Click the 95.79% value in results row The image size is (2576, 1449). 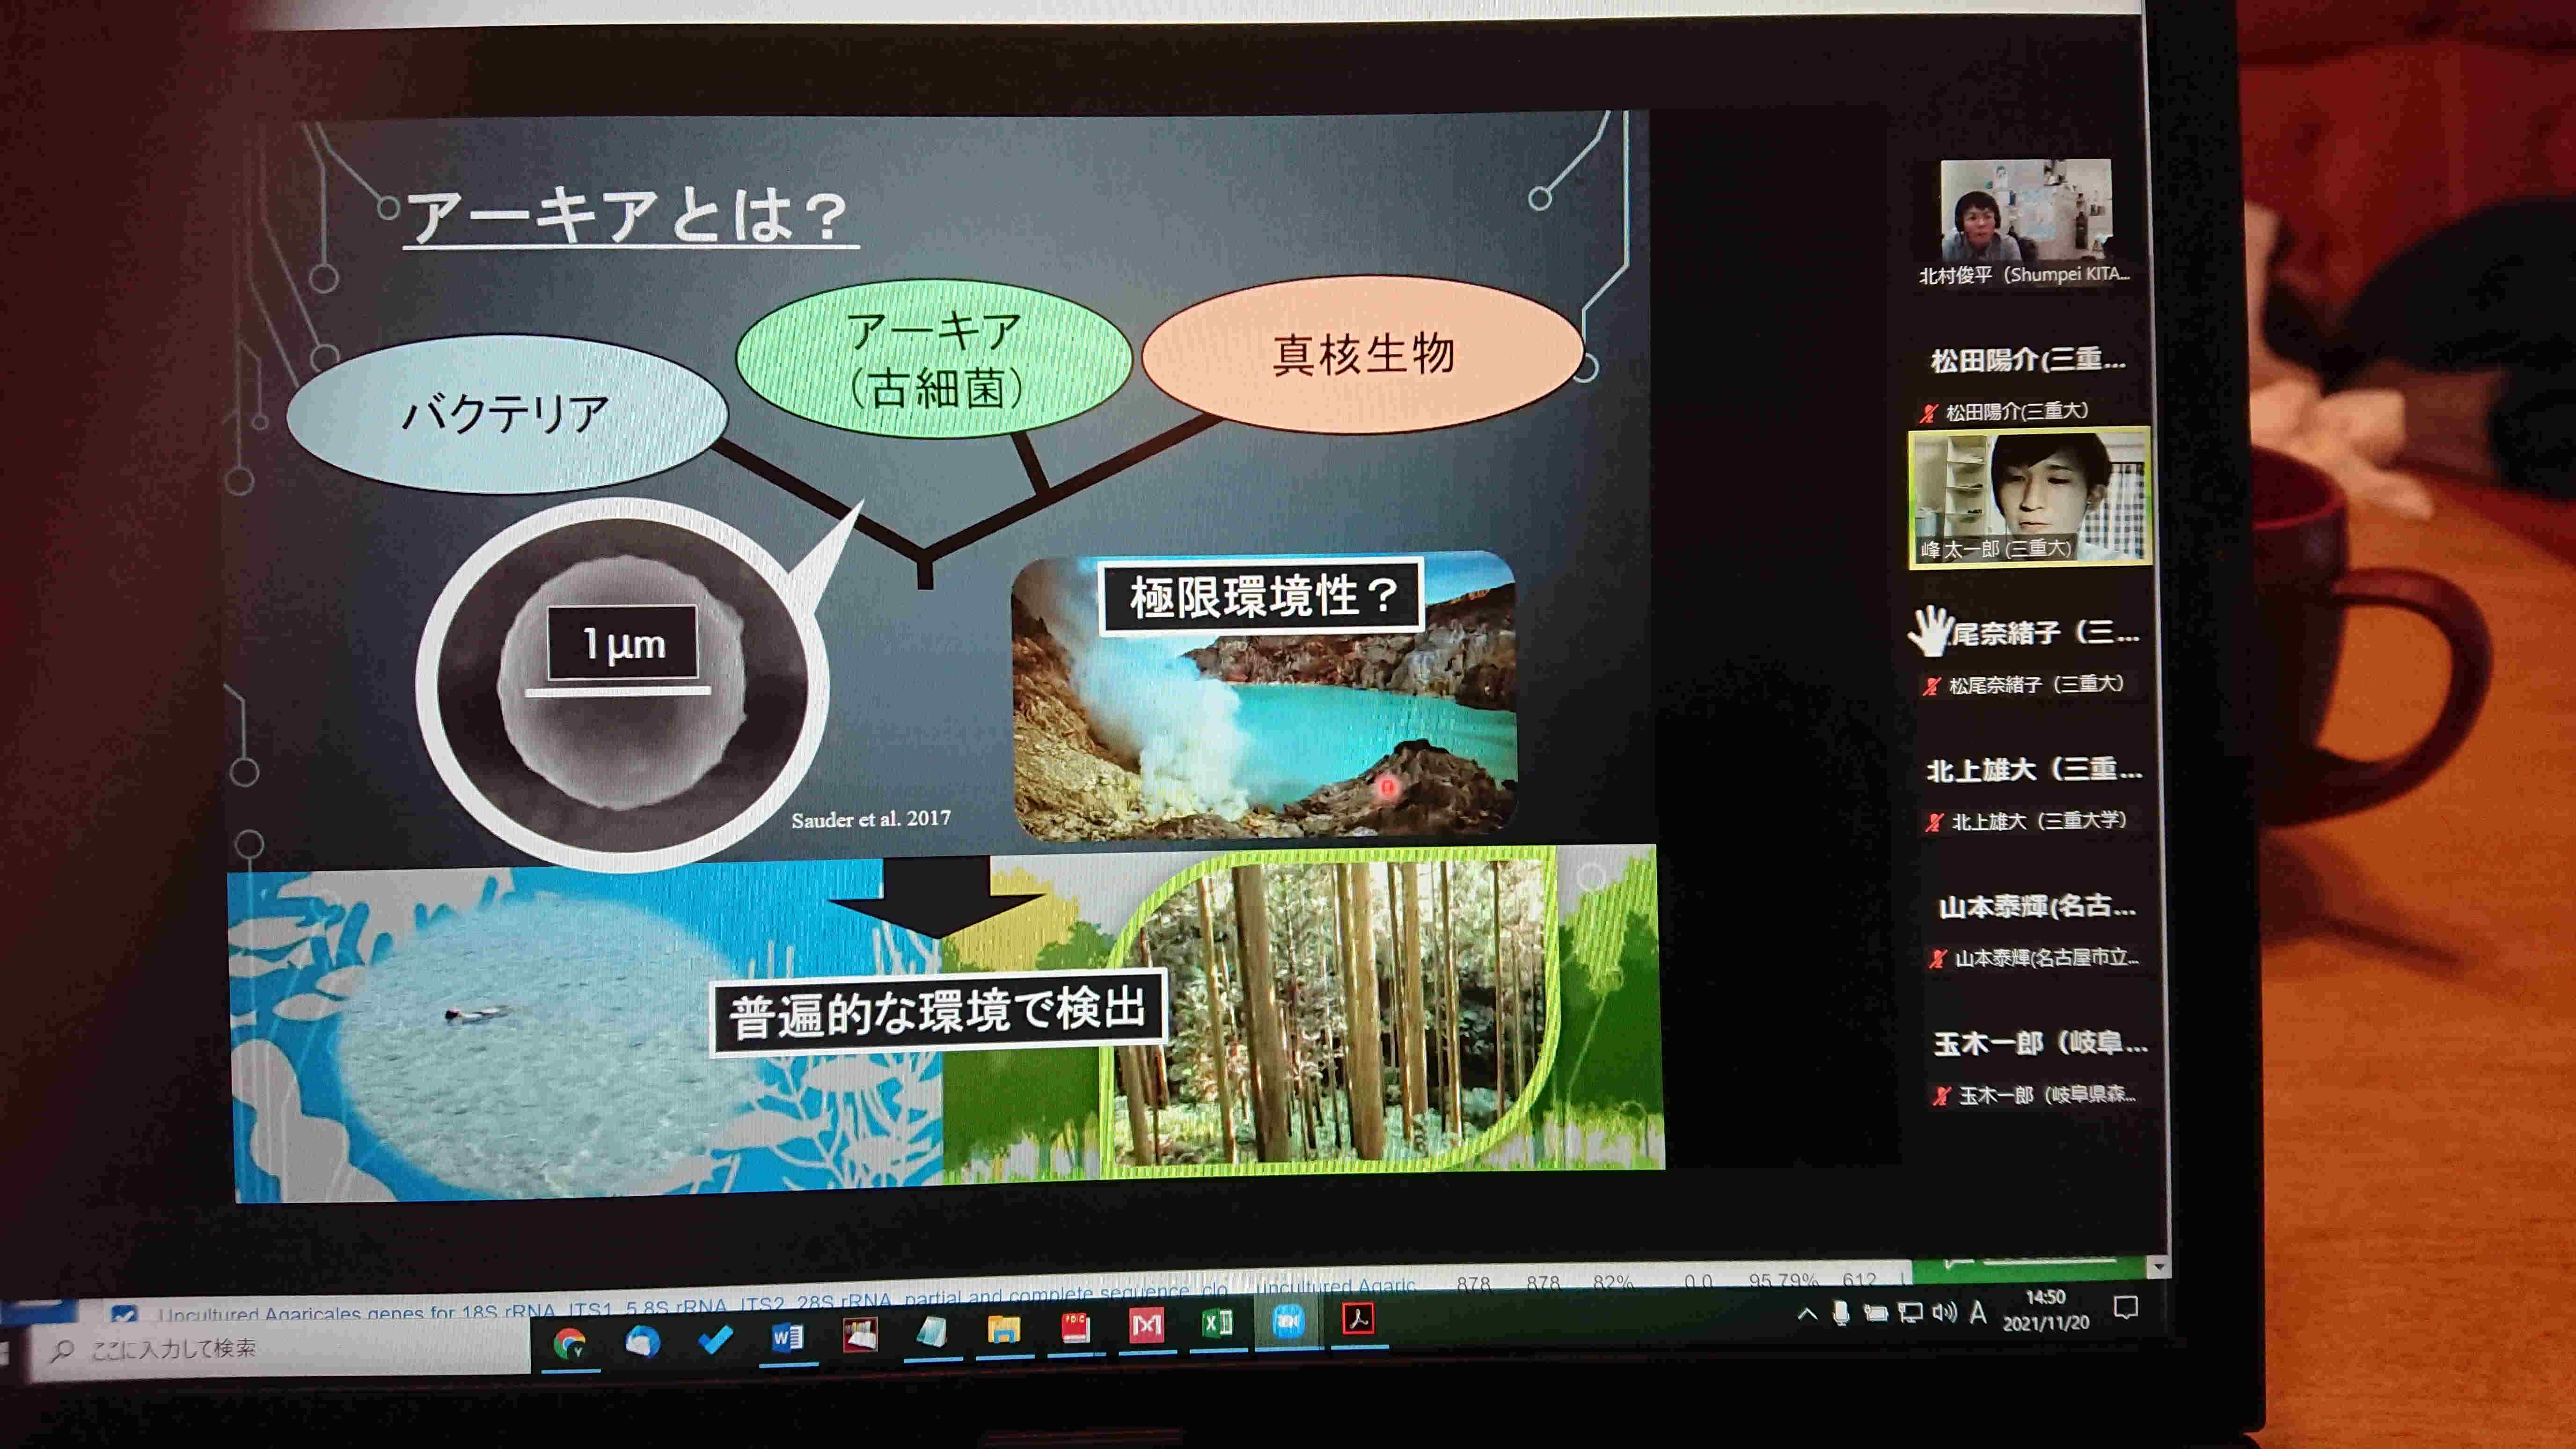pyautogui.click(x=1783, y=1281)
